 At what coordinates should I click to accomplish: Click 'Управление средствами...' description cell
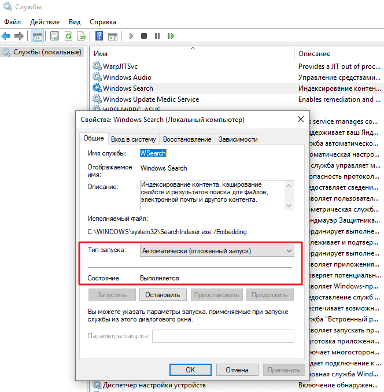(339, 77)
